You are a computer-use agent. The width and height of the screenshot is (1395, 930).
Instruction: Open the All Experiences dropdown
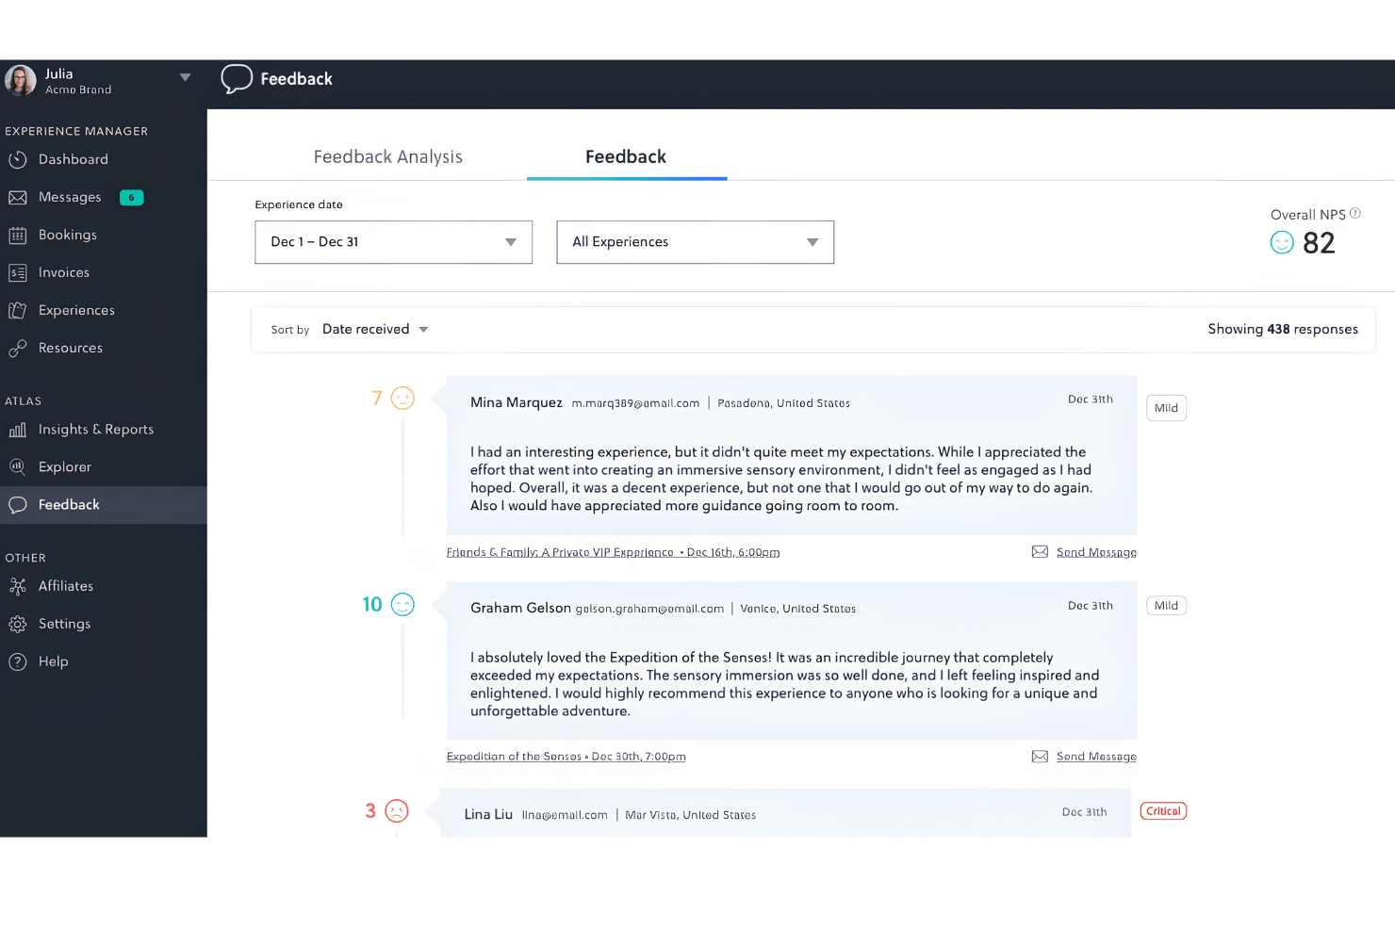(695, 242)
